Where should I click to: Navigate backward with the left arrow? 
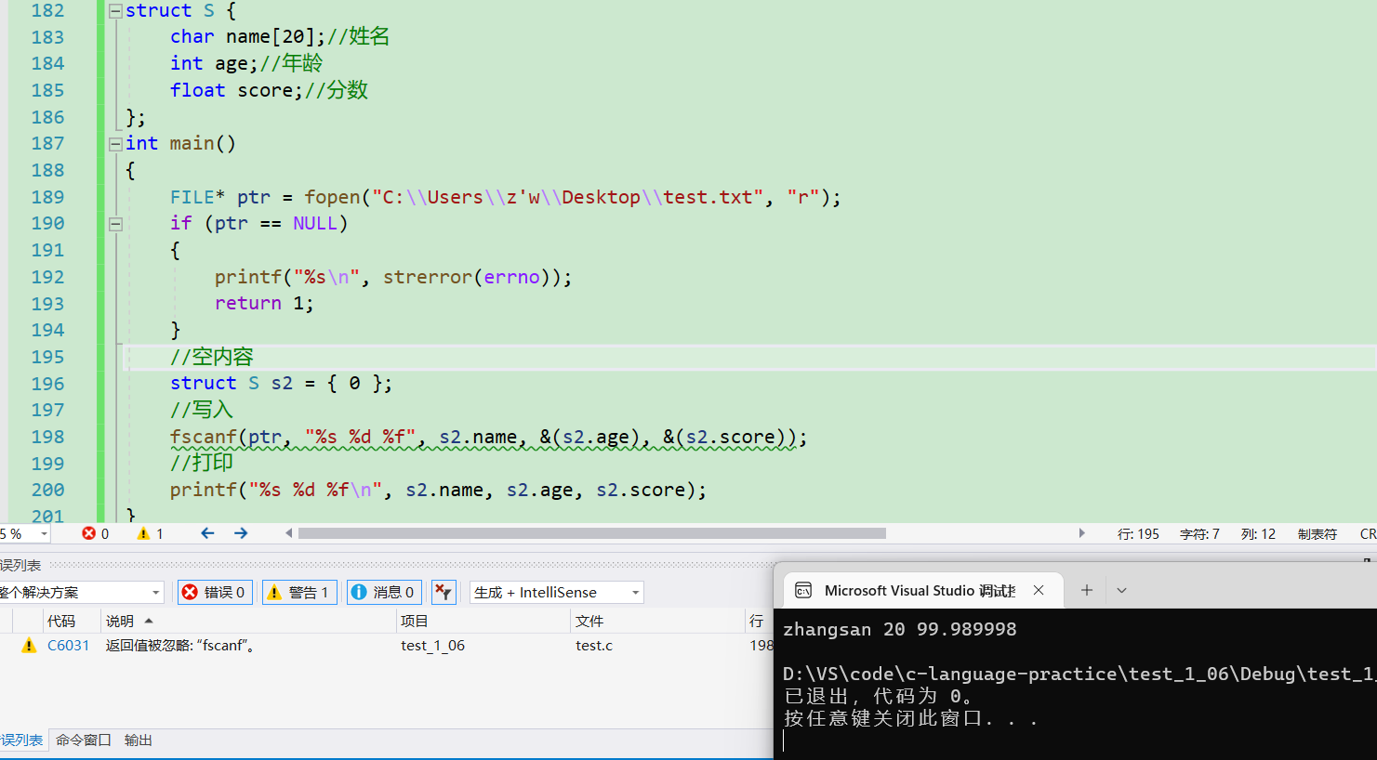pyautogui.click(x=207, y=533)
